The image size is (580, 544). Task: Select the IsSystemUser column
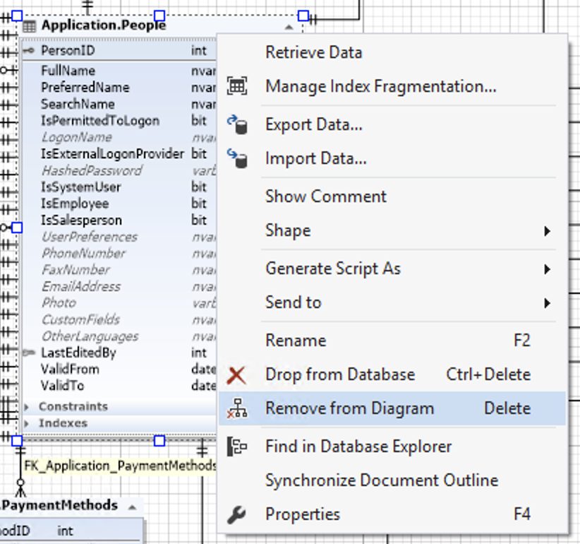[x=119, y=187]
